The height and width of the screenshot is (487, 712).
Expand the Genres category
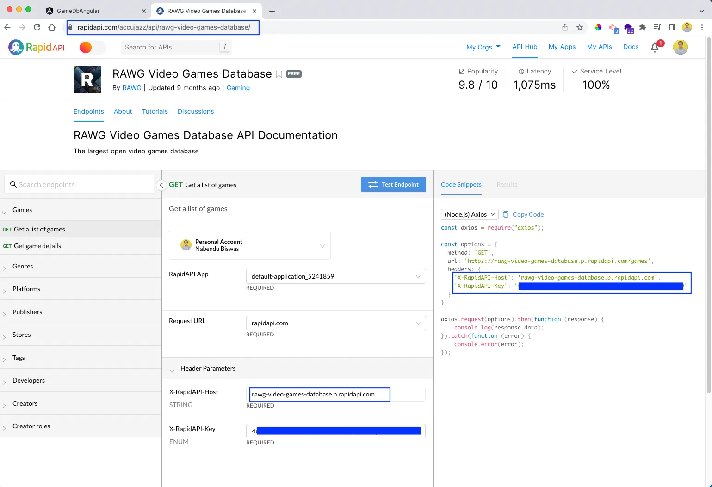point(4,268)
